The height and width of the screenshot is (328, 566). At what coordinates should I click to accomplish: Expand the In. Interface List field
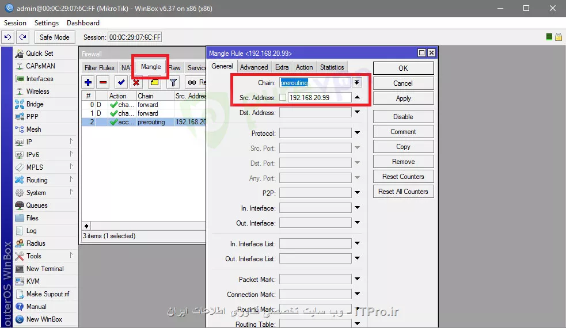(x=357, y=243)
